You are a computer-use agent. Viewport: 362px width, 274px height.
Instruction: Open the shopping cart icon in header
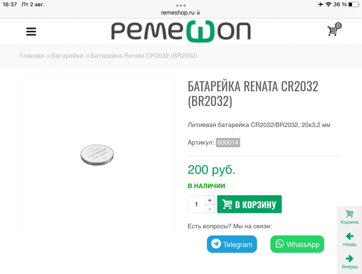pyautogui.click(x=333, y=31)
